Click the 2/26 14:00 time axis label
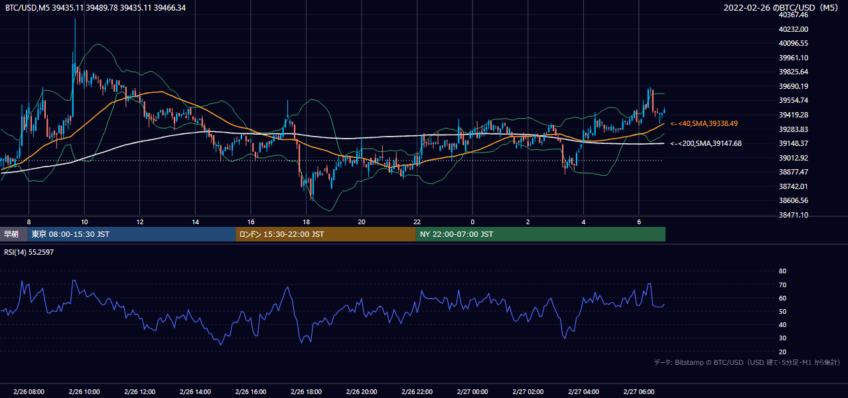The height and width of the screenshot is (398, 848). pos(195,392)
